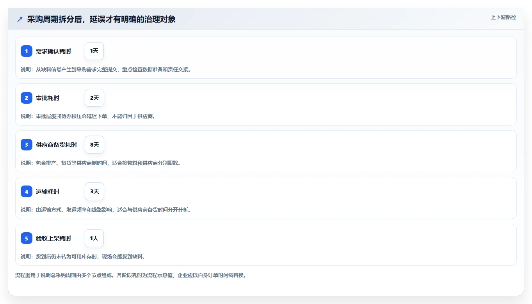Click the 3天 chip for 运输耗时
The width and height of the screenshot is (532, 304).
[x=94, y=191]
